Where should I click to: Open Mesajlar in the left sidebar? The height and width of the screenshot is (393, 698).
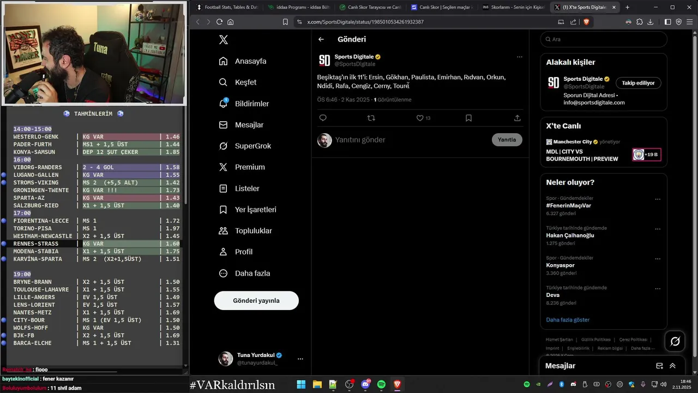241,125
